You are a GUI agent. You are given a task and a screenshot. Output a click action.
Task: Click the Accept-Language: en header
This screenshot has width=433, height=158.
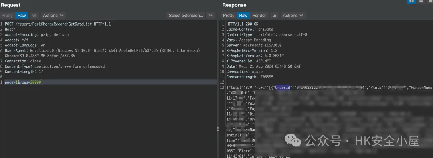(25, 45)
